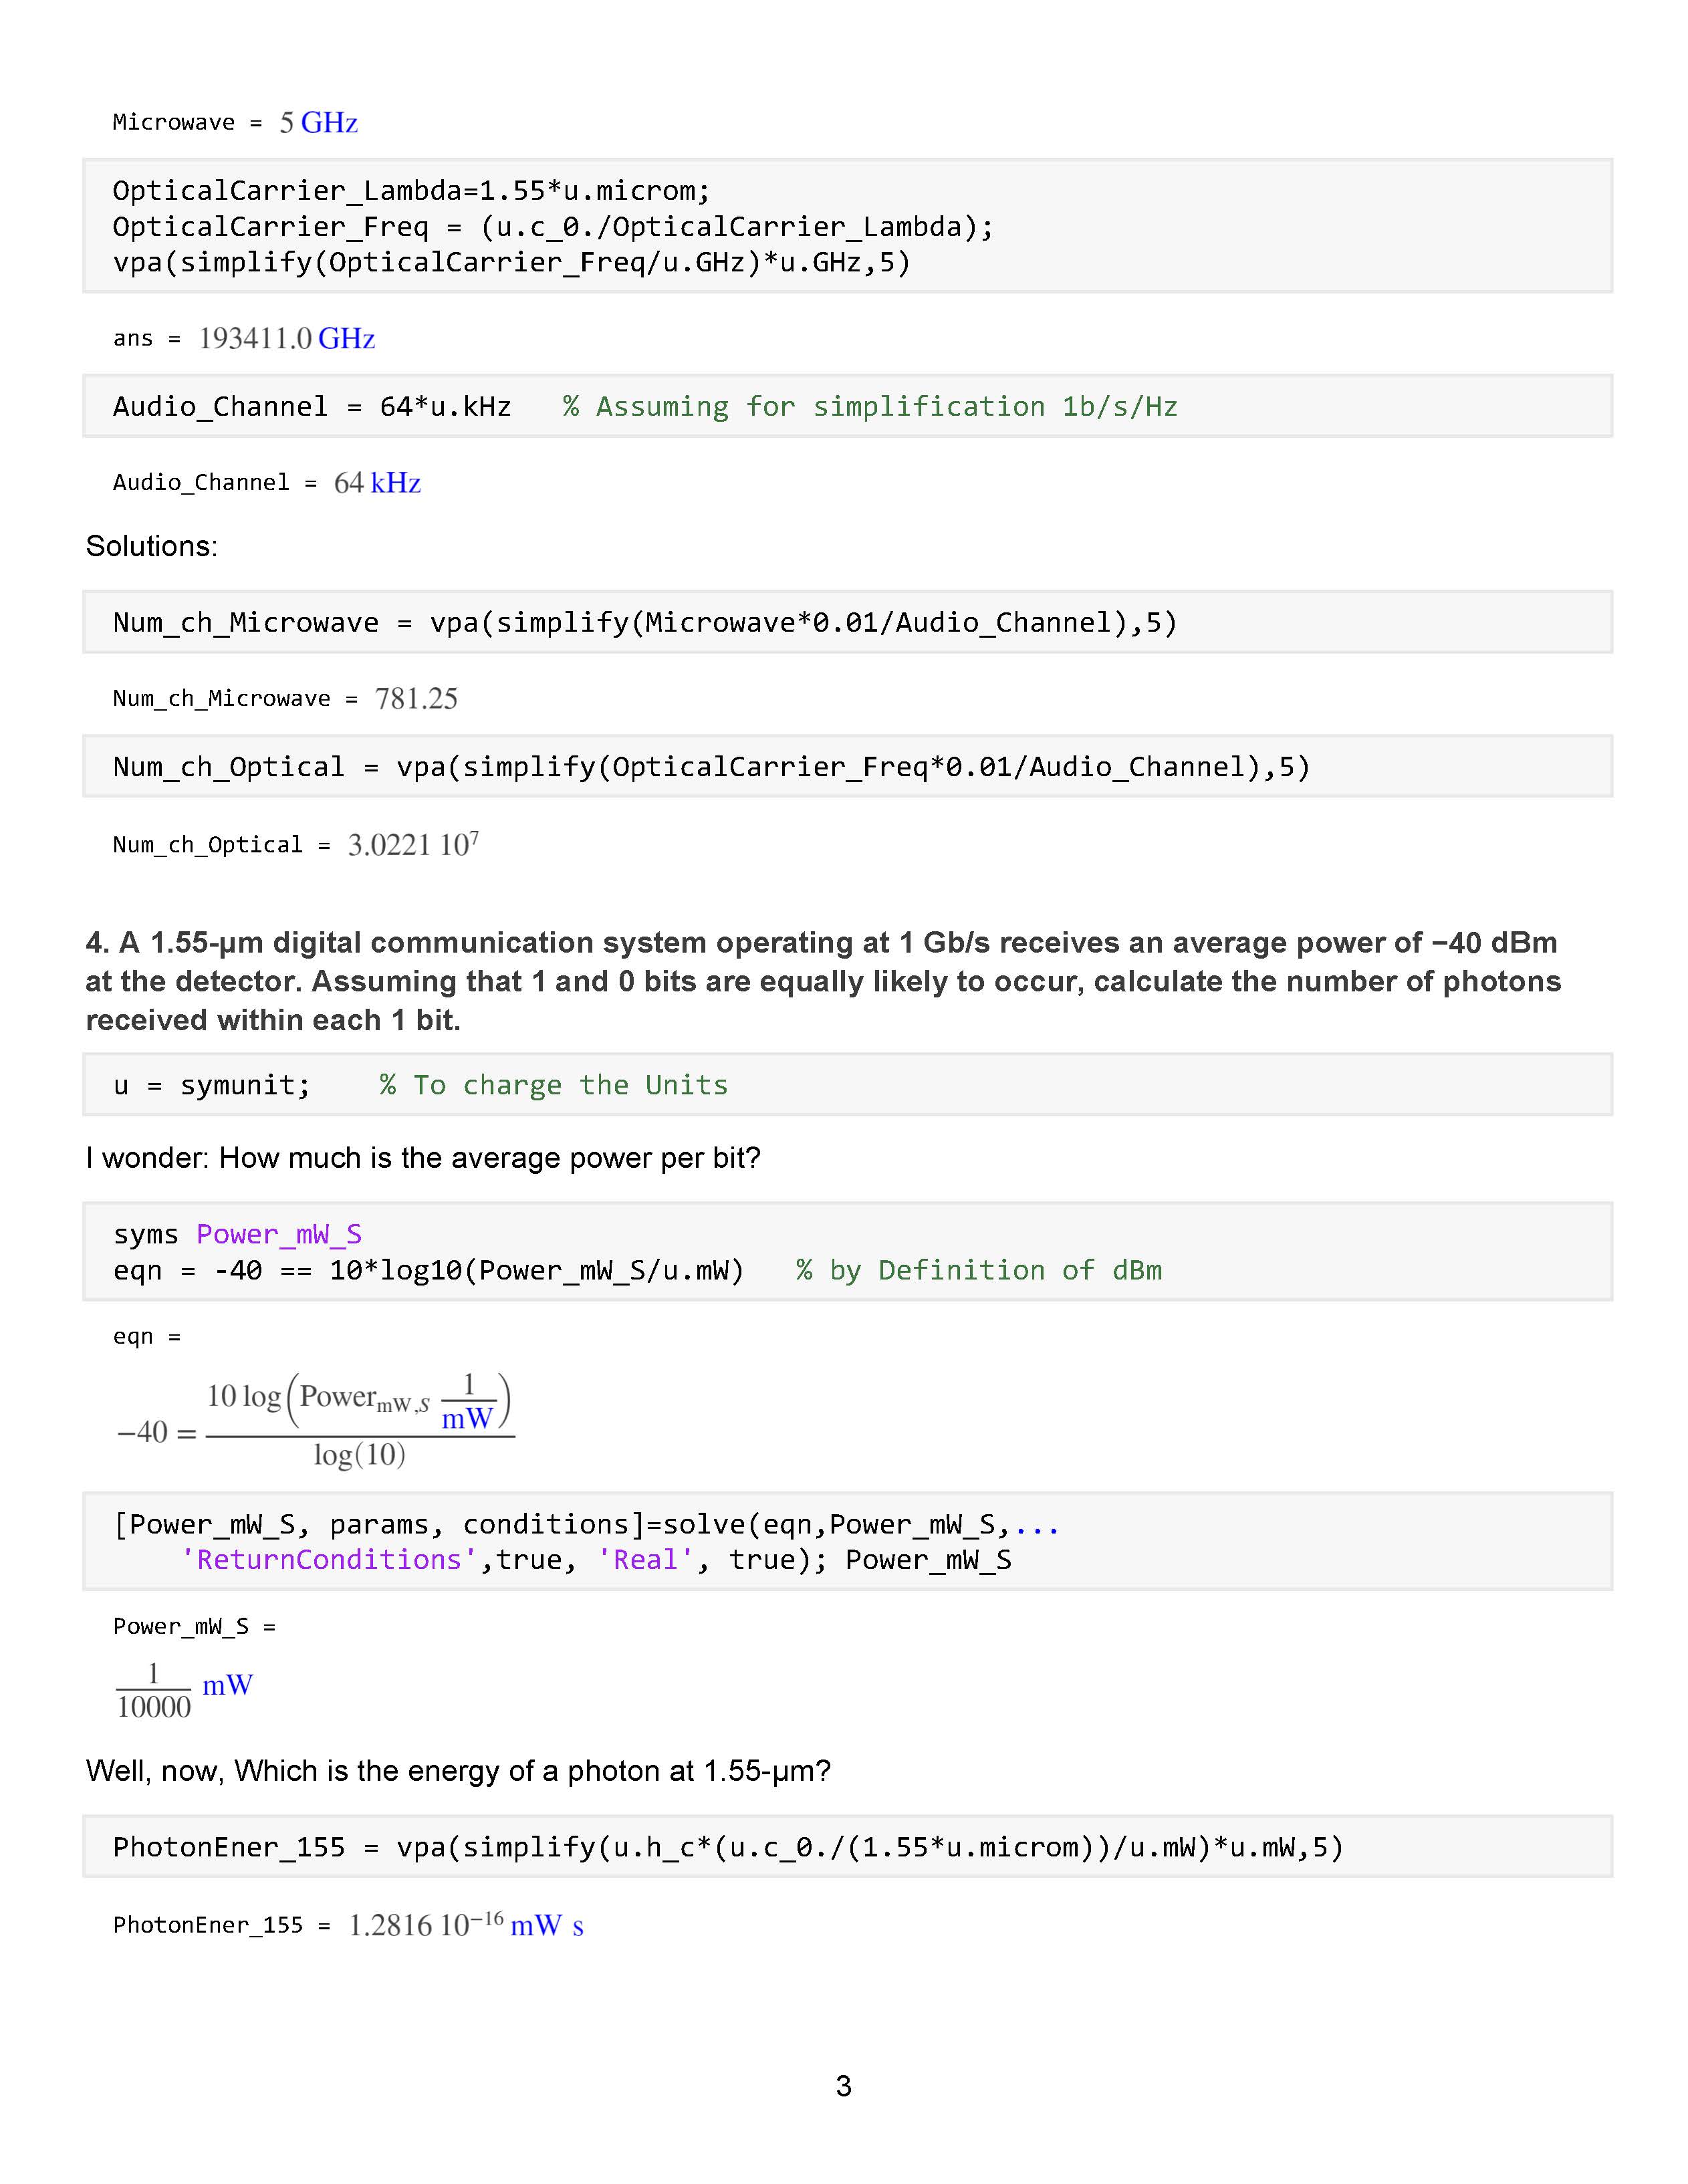The image size is (1688, 2184).
Task: Click the Num_ch_Microwave code block
Action: click(645, 623)
